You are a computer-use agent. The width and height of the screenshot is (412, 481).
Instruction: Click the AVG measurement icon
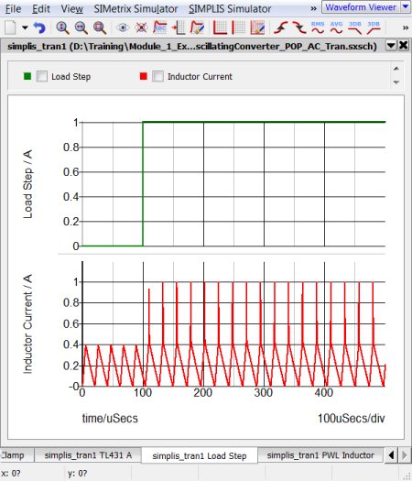[x=336, y=27]
